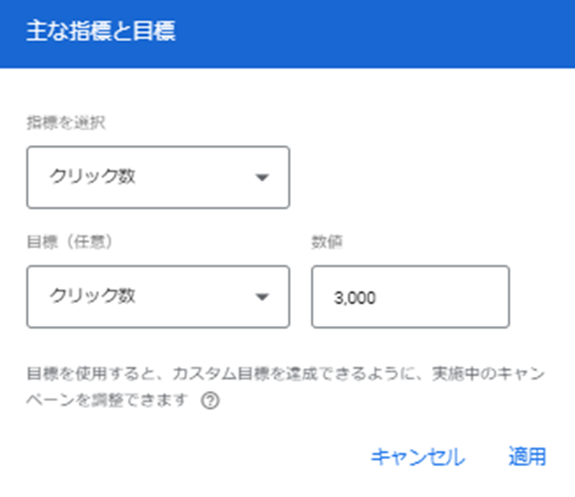Click the 目標（任意）label

click(69, 242)
